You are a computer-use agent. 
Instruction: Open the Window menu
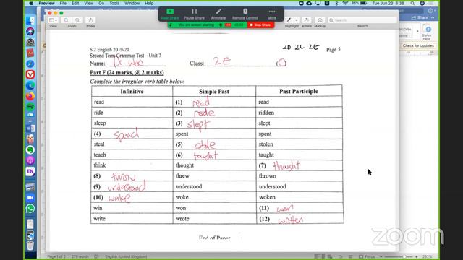(132, 3)
